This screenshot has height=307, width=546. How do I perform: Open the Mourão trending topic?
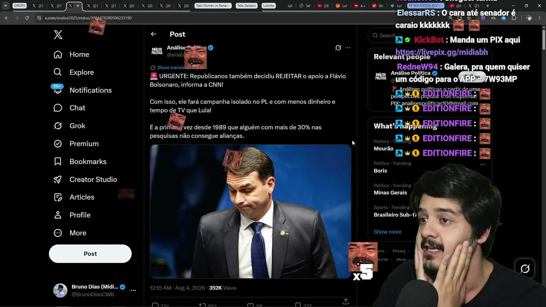coord(383,149)
